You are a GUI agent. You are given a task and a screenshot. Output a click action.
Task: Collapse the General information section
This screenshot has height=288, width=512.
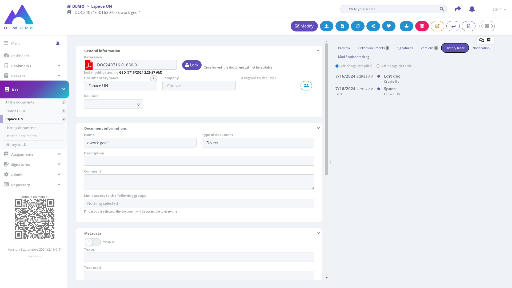pyautogui.click(x=318, y=51)
